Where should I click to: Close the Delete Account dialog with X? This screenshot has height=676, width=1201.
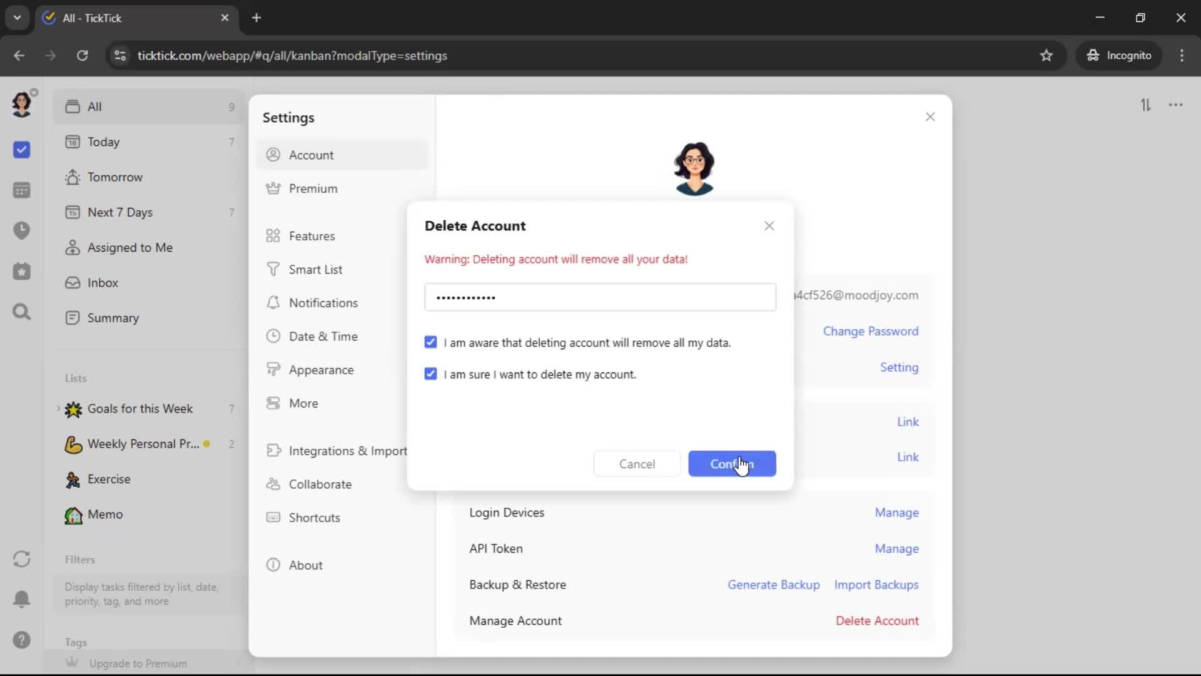pyautogui.click(x=769, y=226)
